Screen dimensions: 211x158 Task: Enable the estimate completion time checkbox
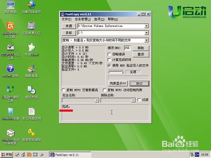[109, 60]
